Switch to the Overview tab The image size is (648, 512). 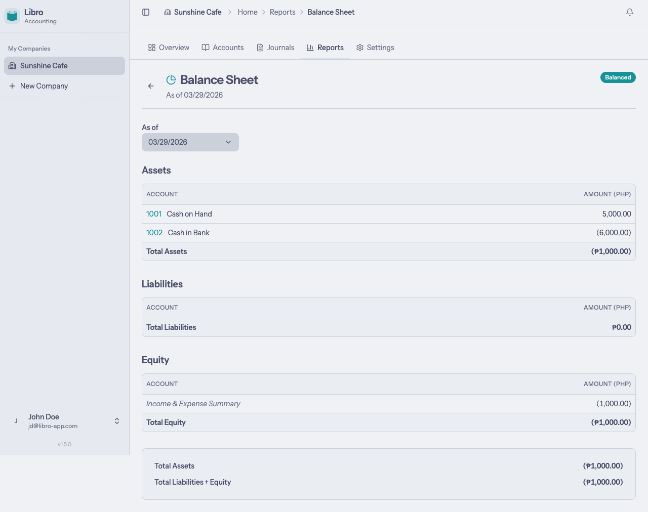169,48
